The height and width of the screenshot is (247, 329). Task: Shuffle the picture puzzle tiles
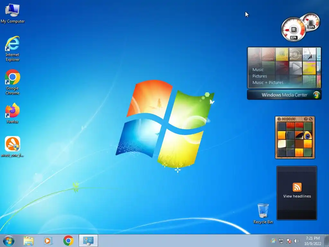(311, 119)
